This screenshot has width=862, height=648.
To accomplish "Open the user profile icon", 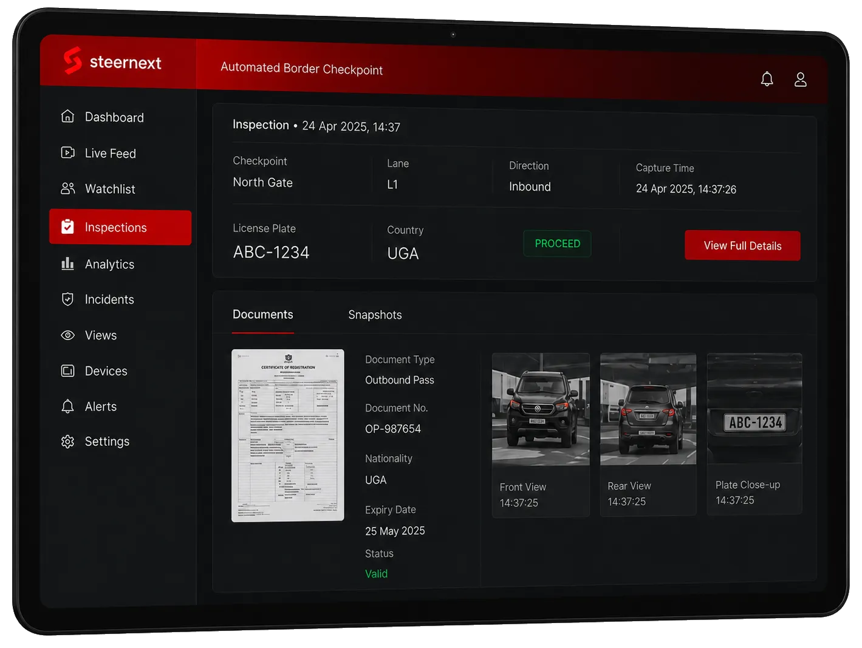I will pos(801,80).
